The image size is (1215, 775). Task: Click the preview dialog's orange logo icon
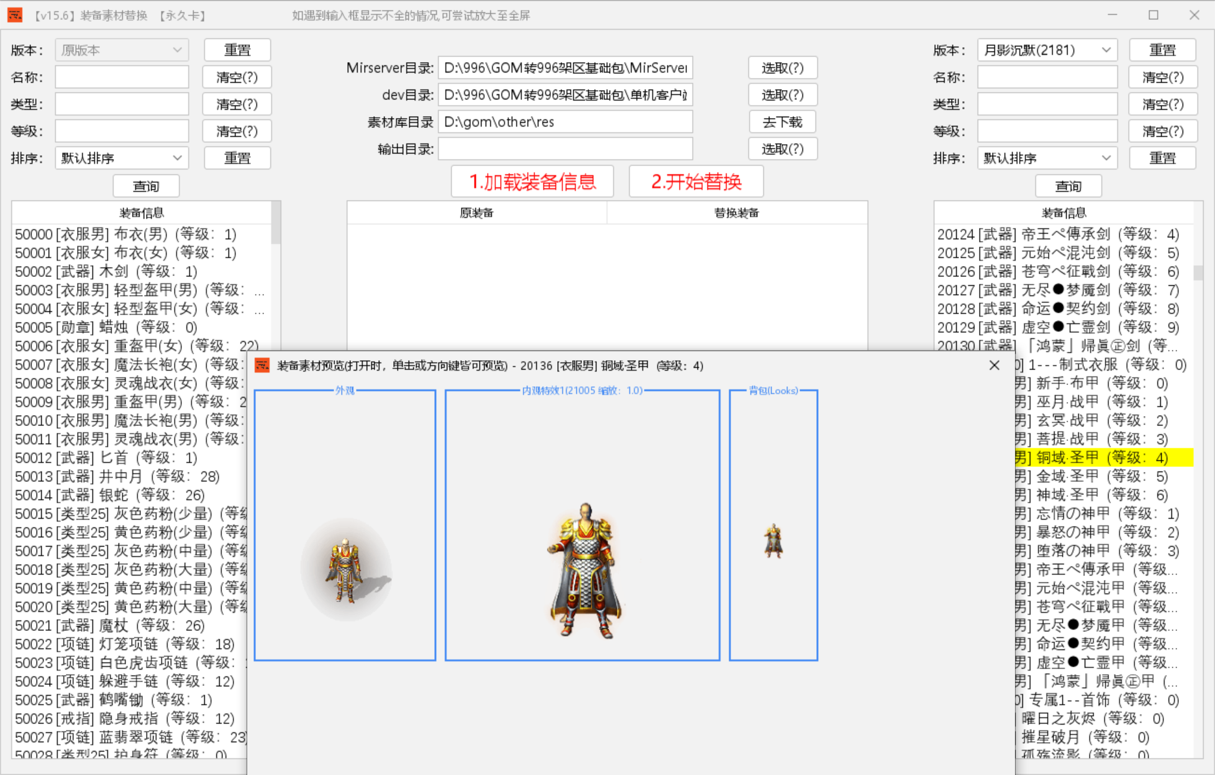coord(262,366)
